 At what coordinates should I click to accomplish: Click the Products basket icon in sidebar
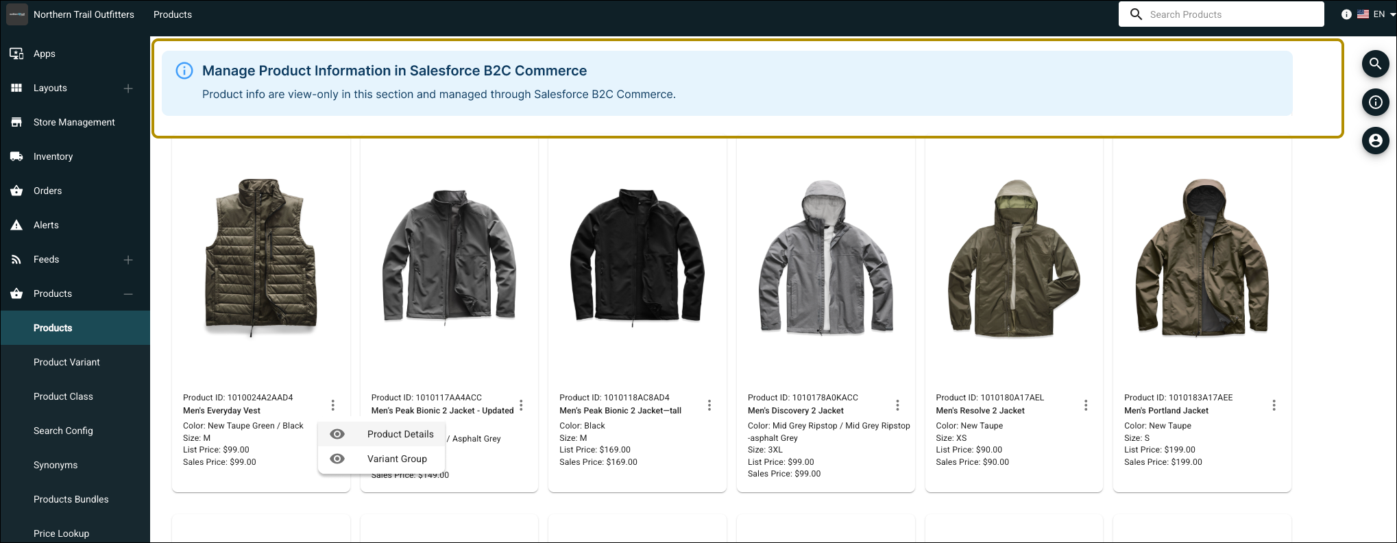pos(16,293)
